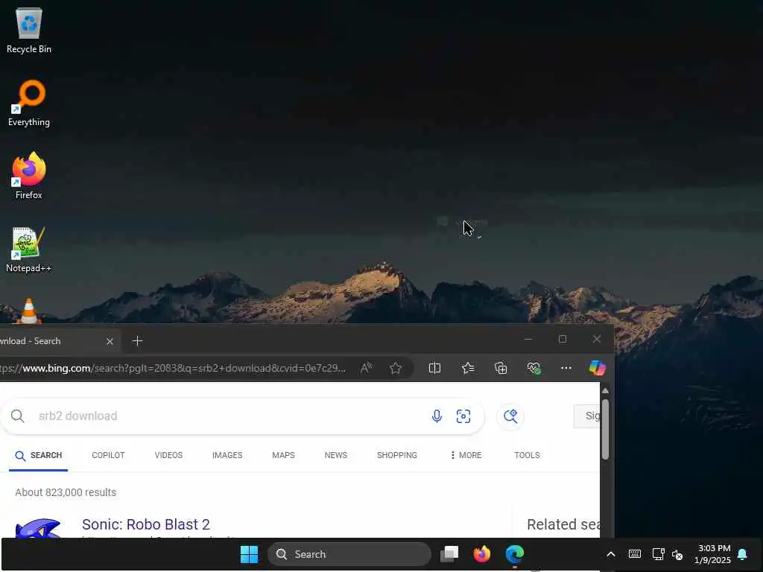Toggle Edge split screen icon
The height and width of the screenshot is (572, 763).
[x=434, y=368]
